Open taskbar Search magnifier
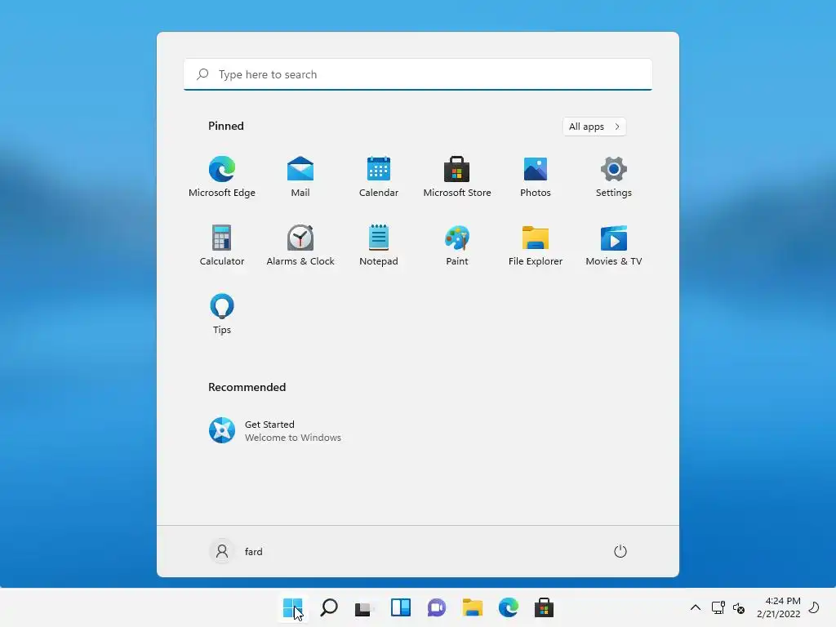 329,607
